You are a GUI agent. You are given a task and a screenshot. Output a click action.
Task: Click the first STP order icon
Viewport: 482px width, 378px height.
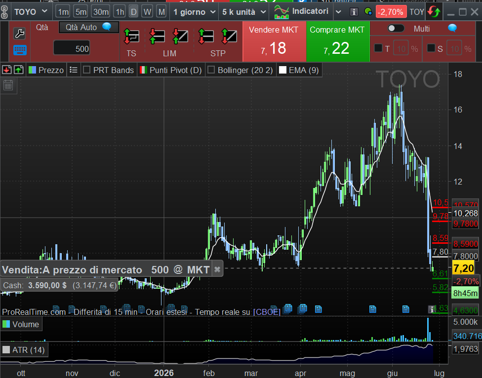click(x=206, y=37)
